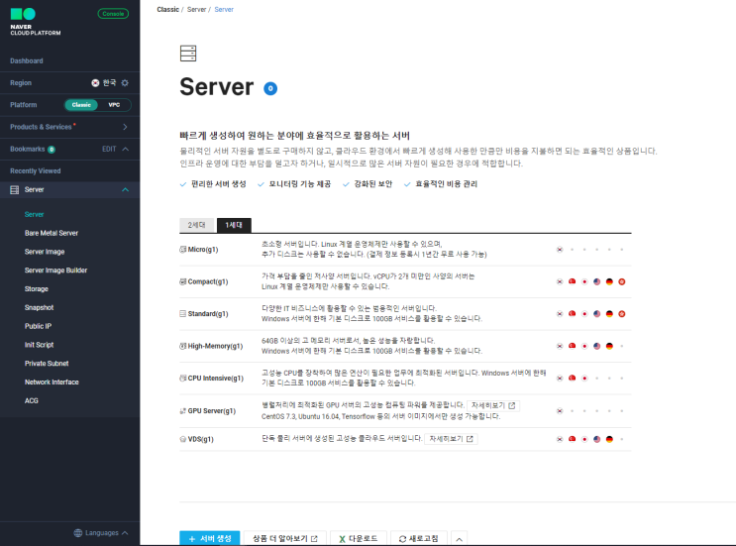This screenshot has height=546, width=736.
Task: Click the 서버 생성 create button
Action: pyautogui.click(x=210, y=538)
